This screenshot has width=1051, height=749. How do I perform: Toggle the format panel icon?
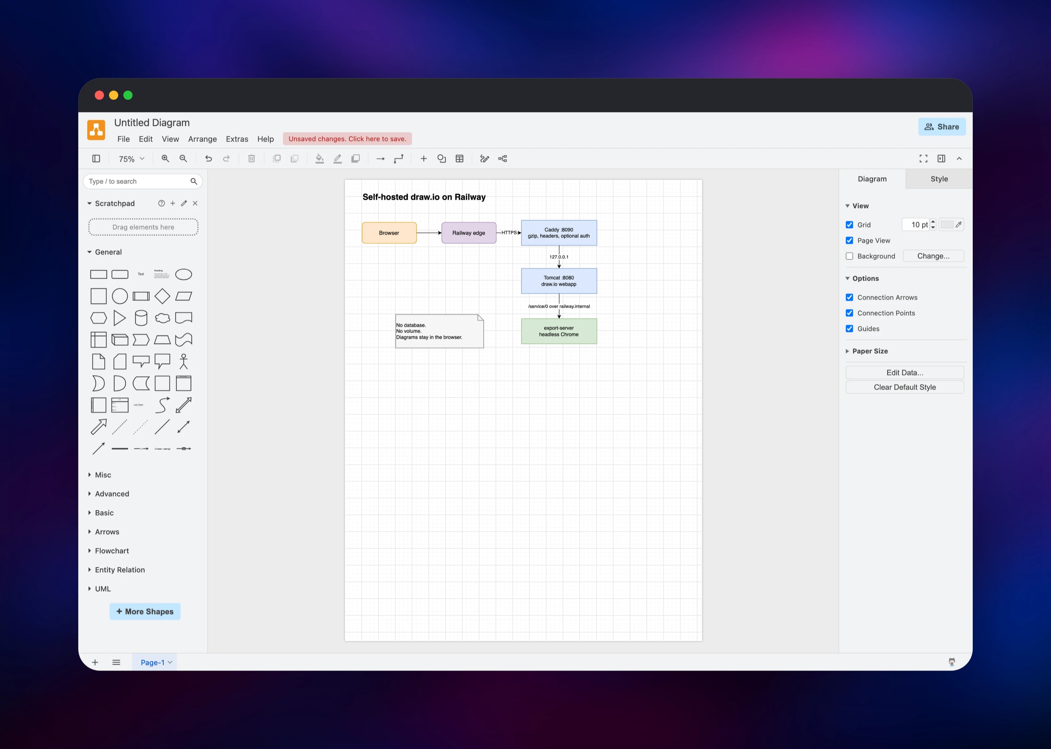tap(941, 159)
